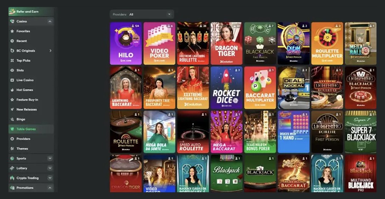Expand BC Originals submenu arrow

(x=50, y=51)
